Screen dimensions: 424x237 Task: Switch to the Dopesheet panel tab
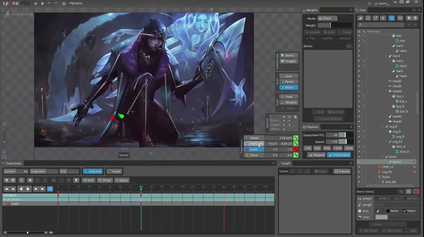pyautogui.click(x=12, y=164)
